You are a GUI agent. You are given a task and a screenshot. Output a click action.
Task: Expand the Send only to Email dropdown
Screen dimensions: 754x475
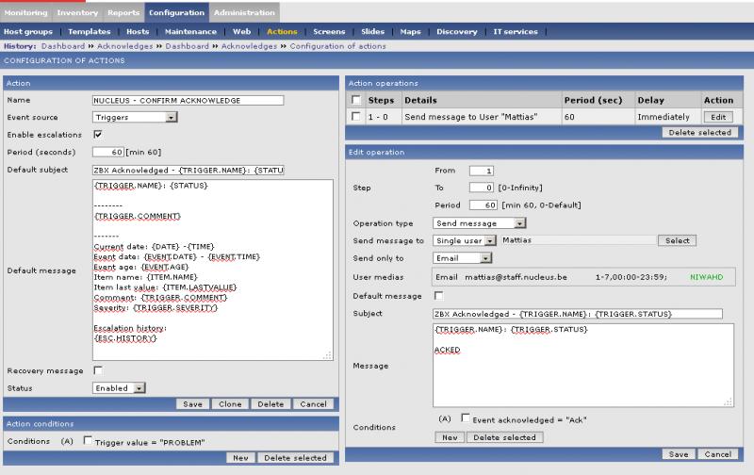point(463,257)
